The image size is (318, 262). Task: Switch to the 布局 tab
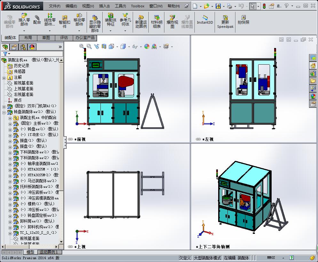tap(28, 37)
